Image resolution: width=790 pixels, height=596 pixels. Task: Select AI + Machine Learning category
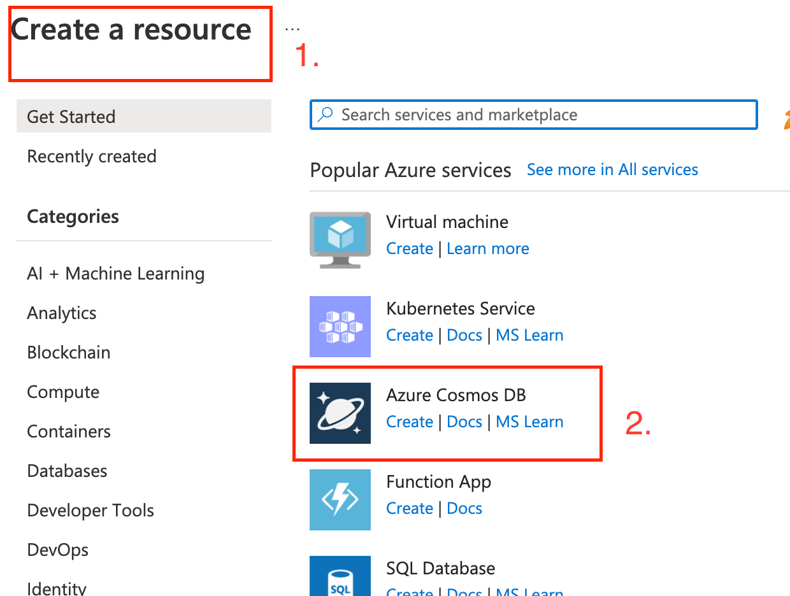115,273
